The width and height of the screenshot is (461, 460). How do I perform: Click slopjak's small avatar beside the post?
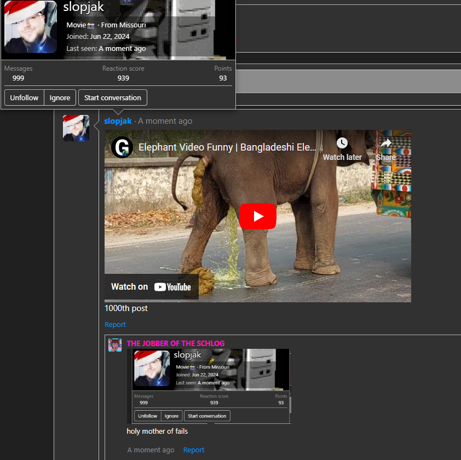pyautogui.click(x=76, y=128)
